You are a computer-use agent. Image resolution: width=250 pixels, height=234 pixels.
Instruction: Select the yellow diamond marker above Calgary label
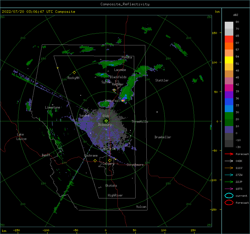(x=110, y=160)
